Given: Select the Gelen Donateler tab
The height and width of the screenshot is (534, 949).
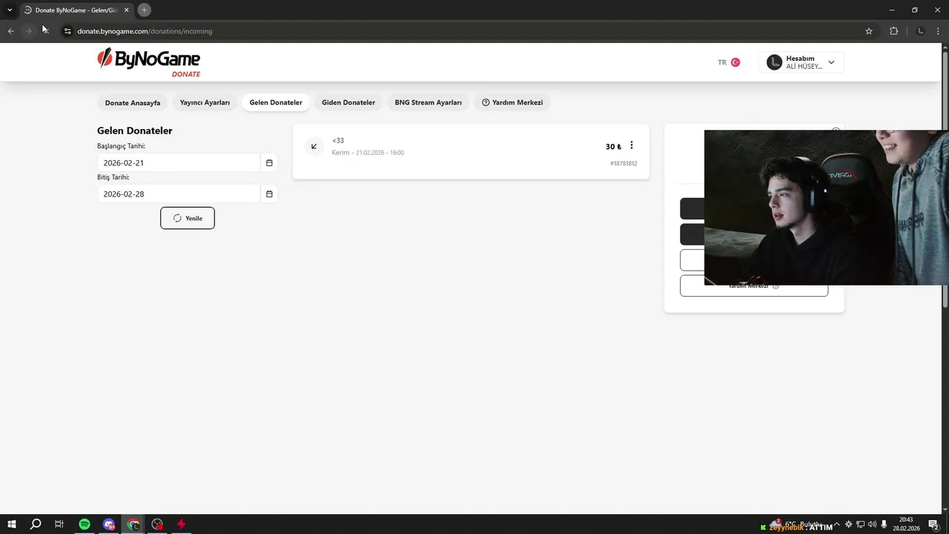Looking at the screenshot, I should coord(276,102).
